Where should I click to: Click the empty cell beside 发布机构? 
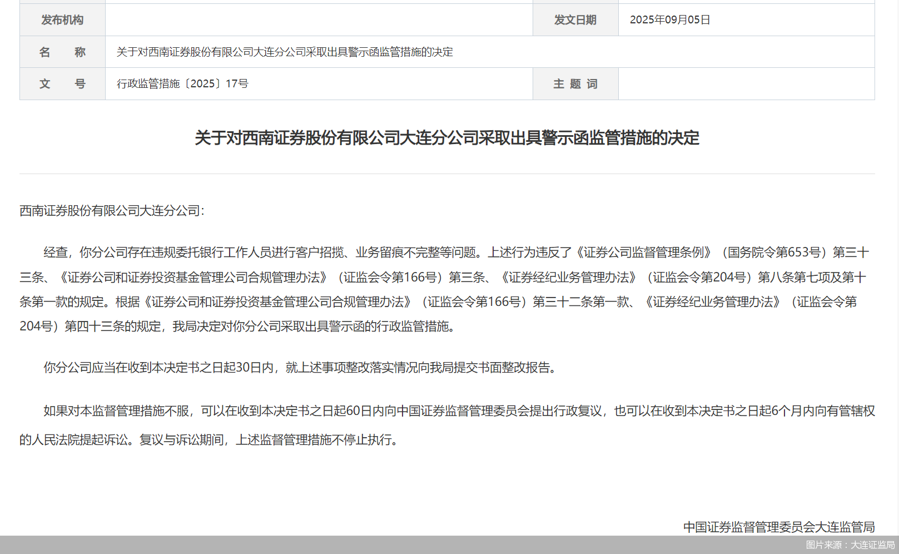[317, 19]
